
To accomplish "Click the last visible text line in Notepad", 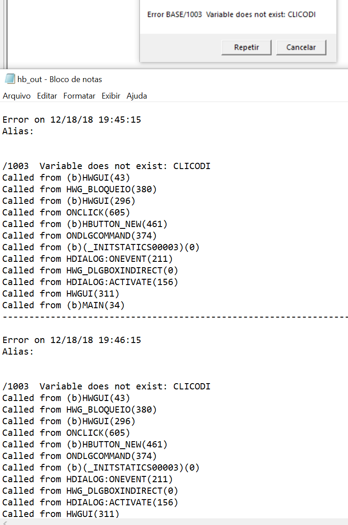I will pyautogui.click(x=61, y=514).
